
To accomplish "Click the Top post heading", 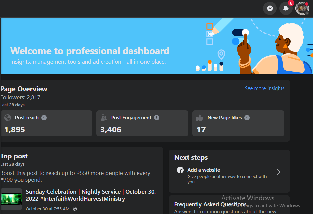I will (x=14, y=156).
